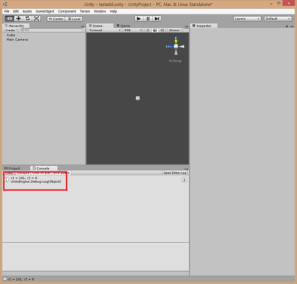Click the green Y axis of the gizmo

click(176, 41)
